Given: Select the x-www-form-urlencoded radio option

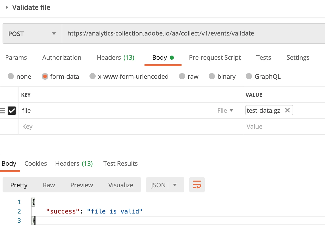Looking at the screenshot, I should tap(93, 76).
